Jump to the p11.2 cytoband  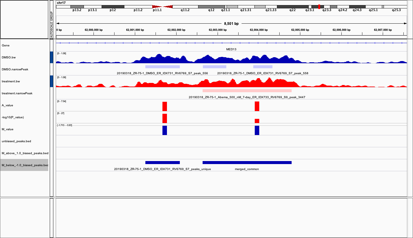138,7
